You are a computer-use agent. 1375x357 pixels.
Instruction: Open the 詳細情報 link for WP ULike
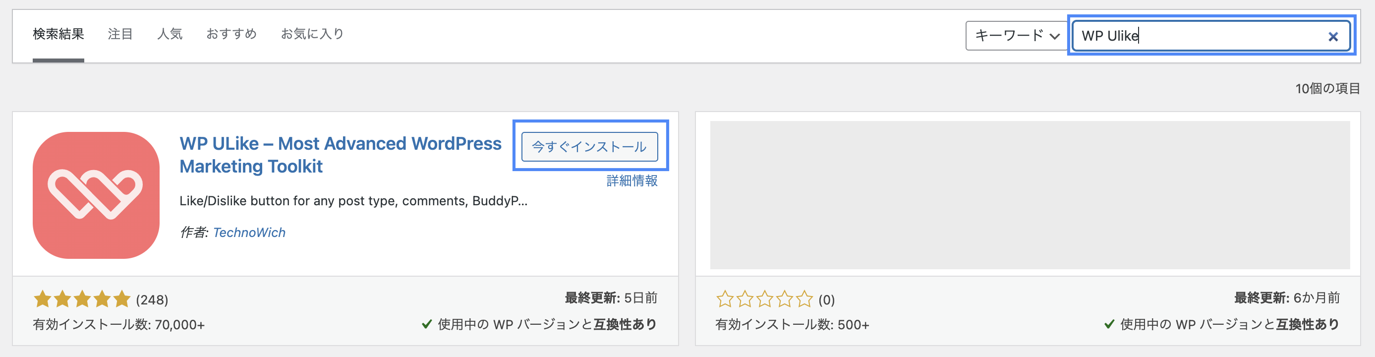point(631,181)
